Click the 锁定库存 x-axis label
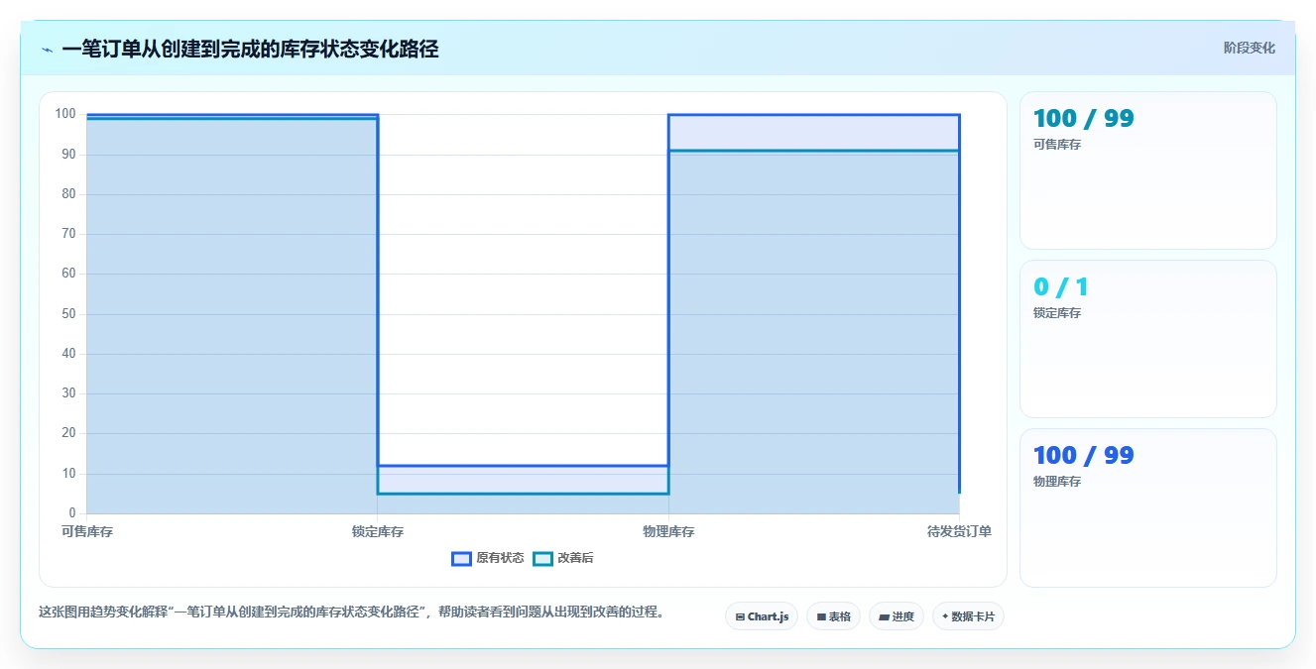The width and height of the screenshot is (1316, 669). click(x=378, y=532)
